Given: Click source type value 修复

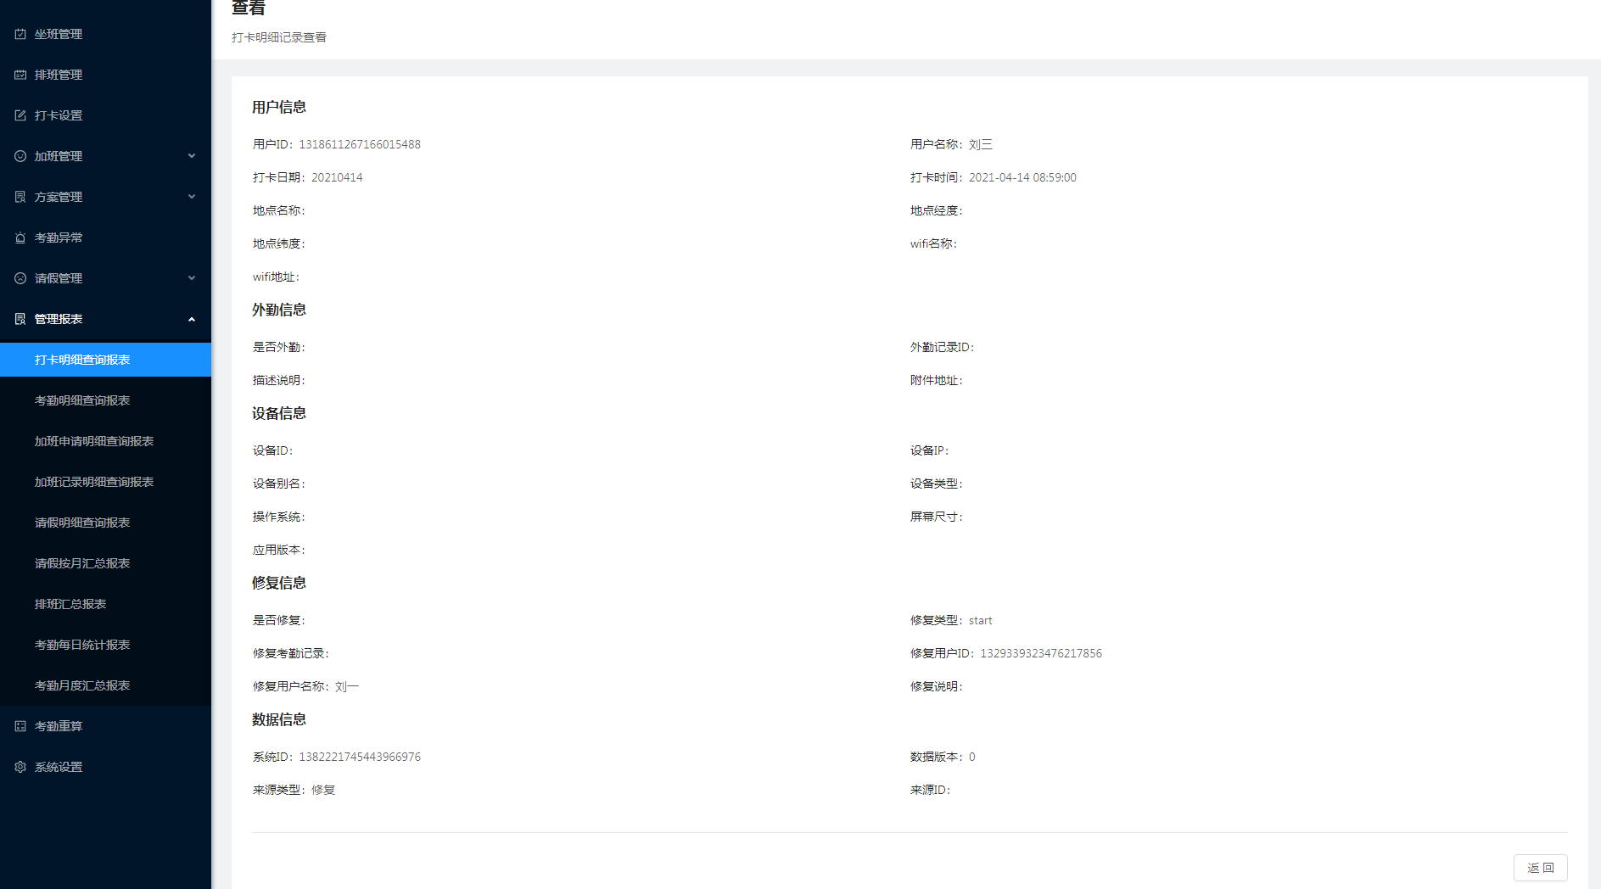Looking at the screenshot, I should (323, 790).
